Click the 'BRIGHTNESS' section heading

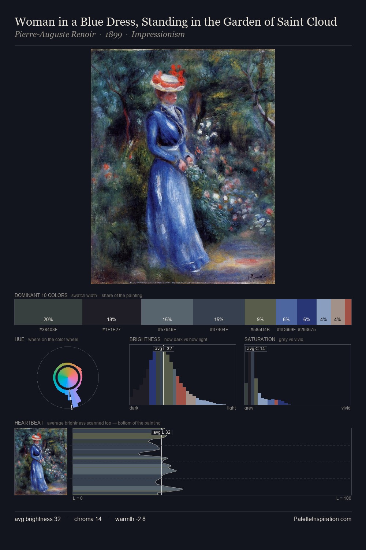click(x=145, y=339)
